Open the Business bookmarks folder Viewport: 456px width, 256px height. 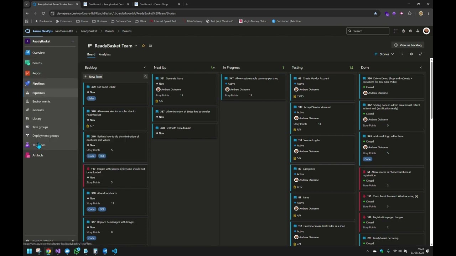tap(99, 21)
